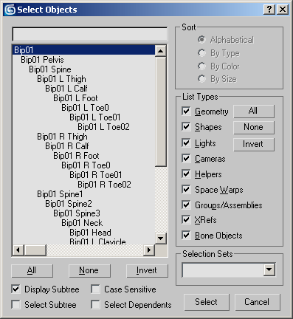Enable Select Dependents checkbox
Screen dimensions: 293x319
pyautogui.click(x=95, y=305)
